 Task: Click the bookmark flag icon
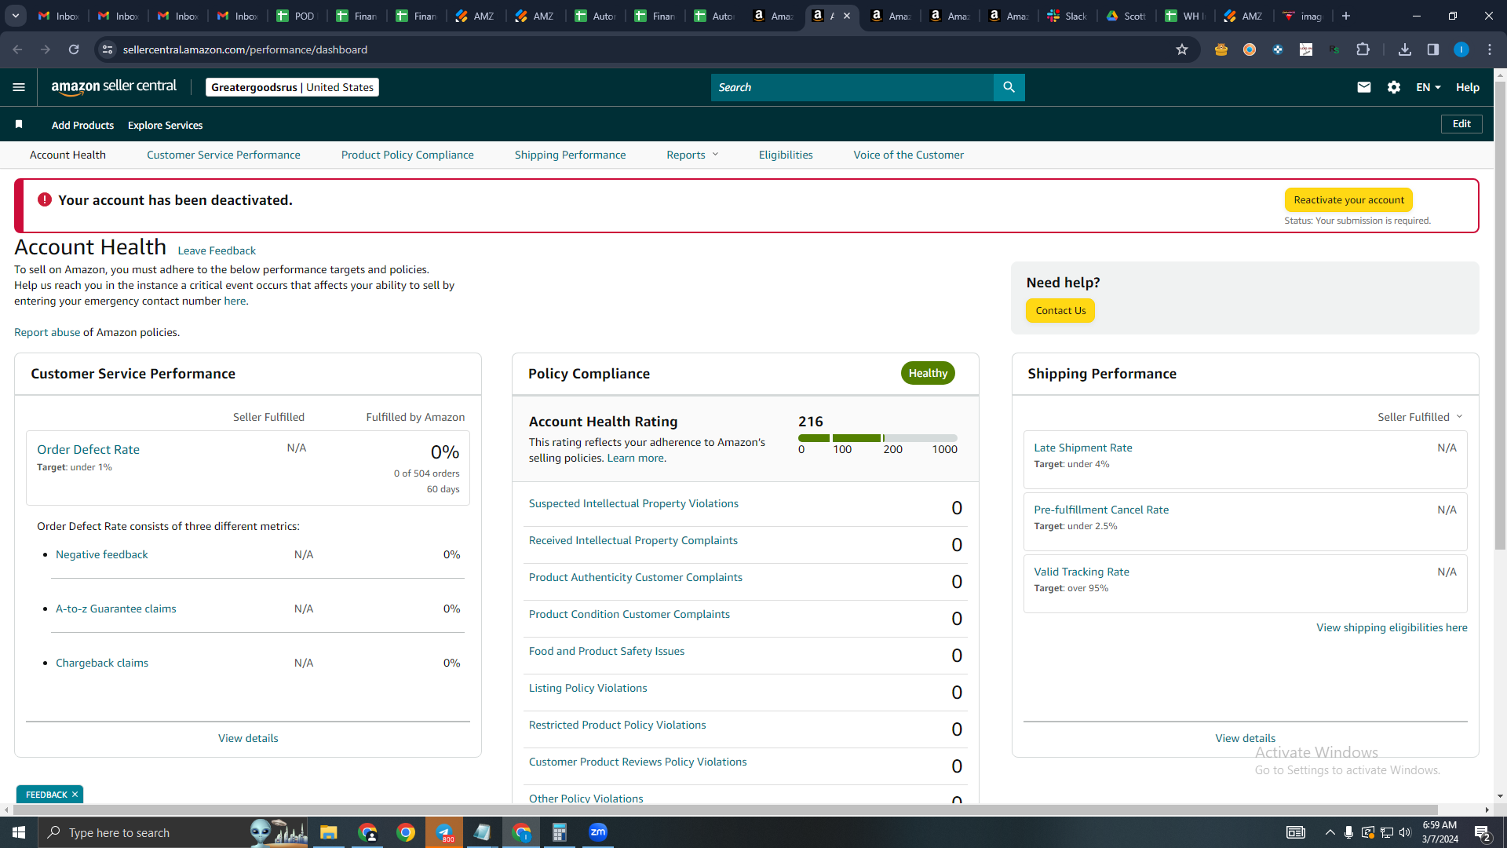(x=19, y=124)
